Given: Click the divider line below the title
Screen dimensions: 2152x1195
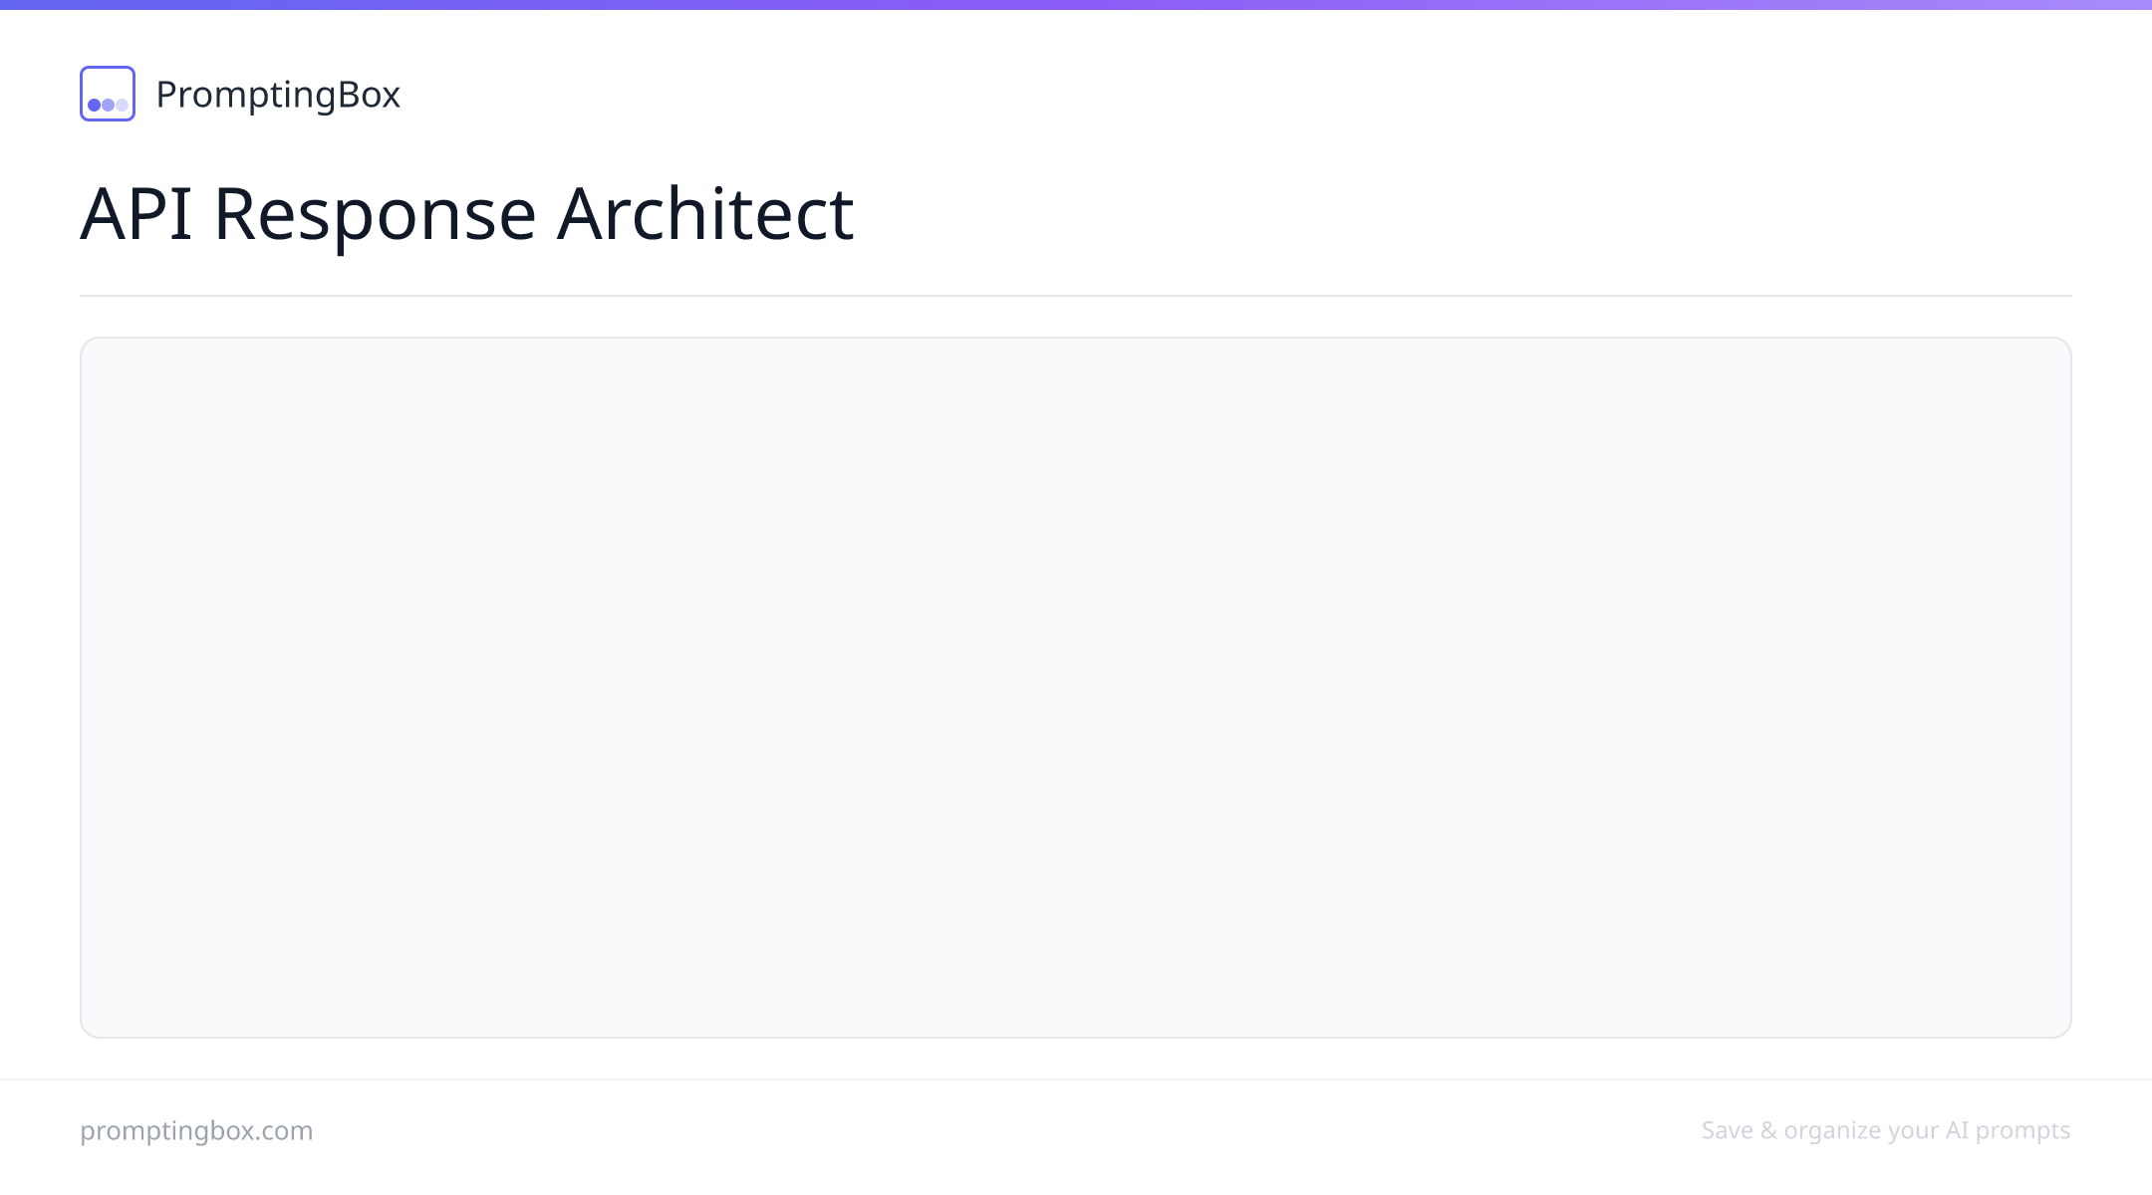Looking at the screenshot, I should tap(1076, 296).
